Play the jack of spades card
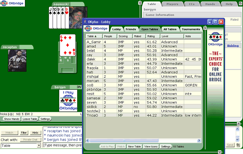 click(x=50, y=17)
